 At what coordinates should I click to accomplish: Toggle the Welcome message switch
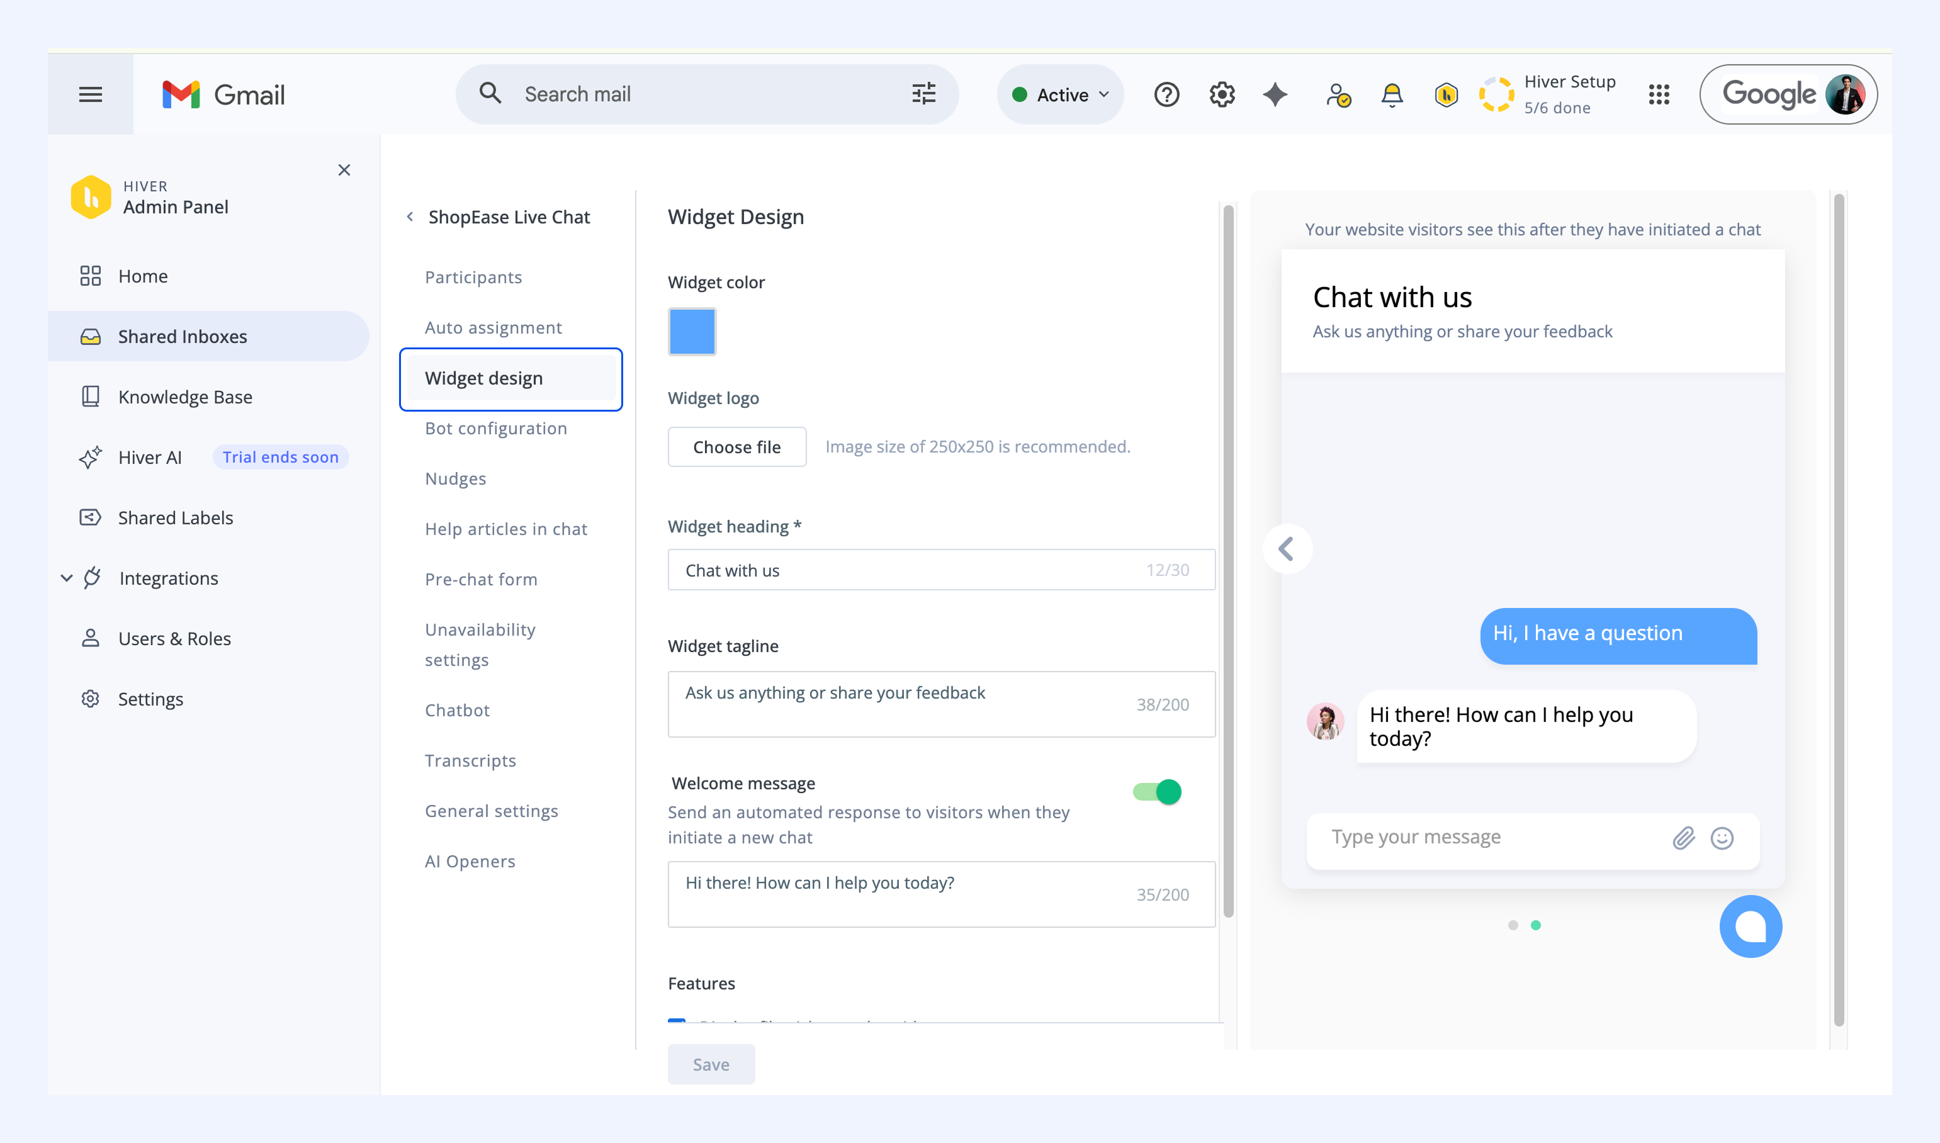pos(1157,792)
